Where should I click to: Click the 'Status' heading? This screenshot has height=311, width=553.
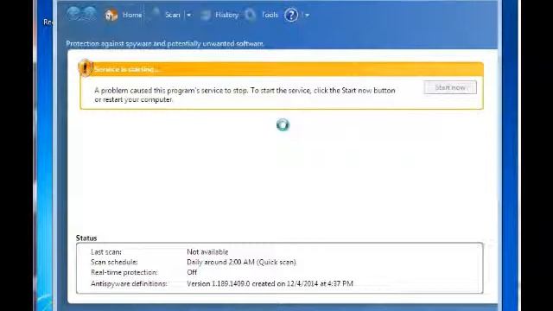86,238
